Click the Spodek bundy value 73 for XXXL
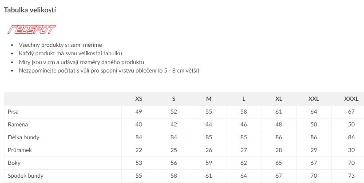The image size is (364, 183). 351,176
